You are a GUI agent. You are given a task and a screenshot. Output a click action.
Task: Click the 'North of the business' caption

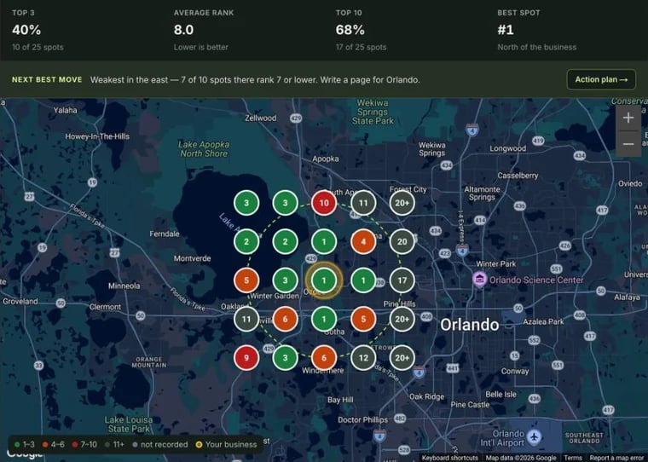[537, 47]
